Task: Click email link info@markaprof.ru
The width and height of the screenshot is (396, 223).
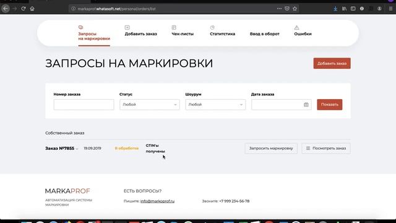Action: pyautogui.click(x=157, y=201)
